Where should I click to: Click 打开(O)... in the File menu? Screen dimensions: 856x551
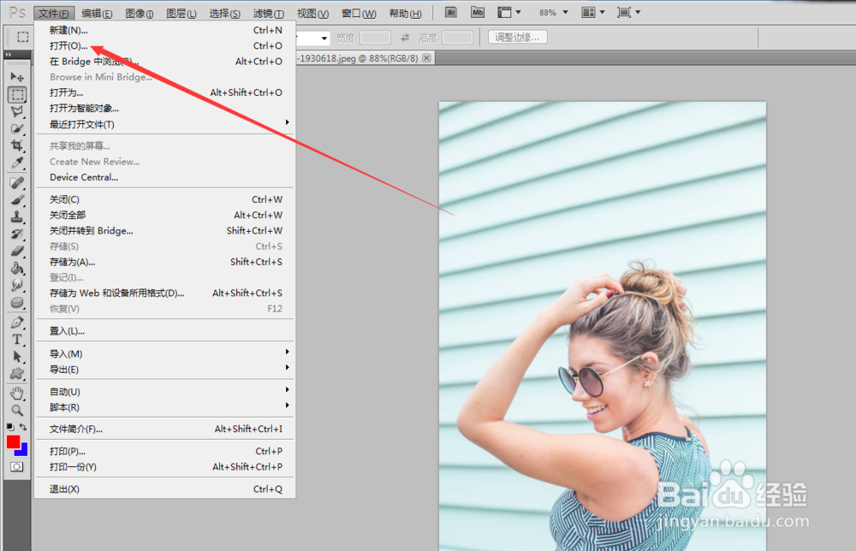pos(165,46)
